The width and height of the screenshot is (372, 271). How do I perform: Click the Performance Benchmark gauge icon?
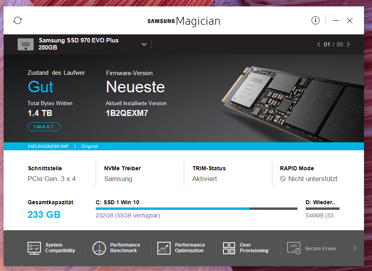point(99,248)
